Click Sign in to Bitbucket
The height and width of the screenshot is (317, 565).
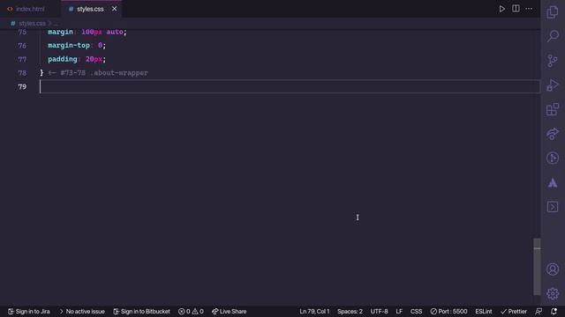[x=141, y=311]
